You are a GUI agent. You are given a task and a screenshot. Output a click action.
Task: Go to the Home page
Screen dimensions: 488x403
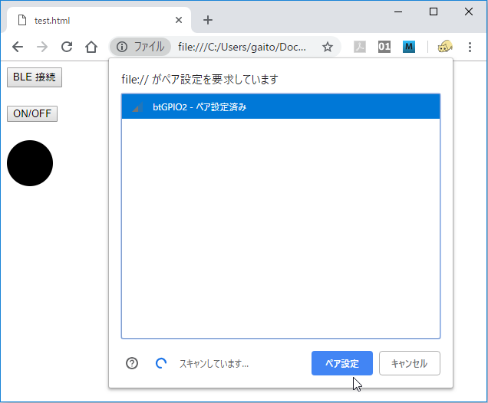(91, 47)
